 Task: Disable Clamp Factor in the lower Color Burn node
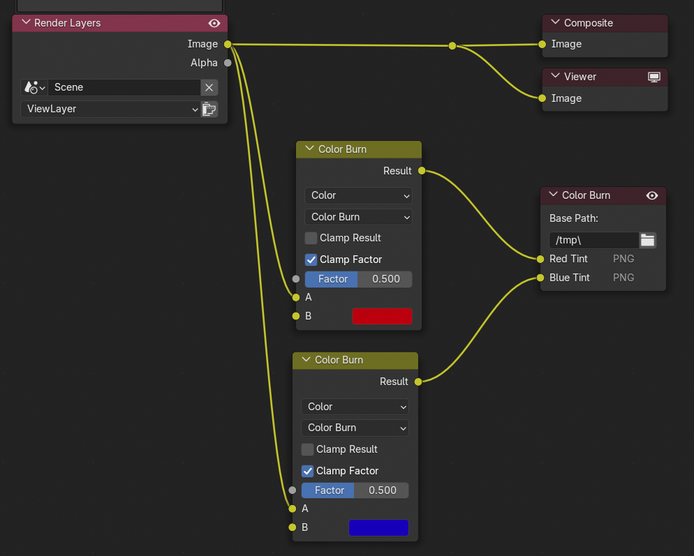coord(308,471)
